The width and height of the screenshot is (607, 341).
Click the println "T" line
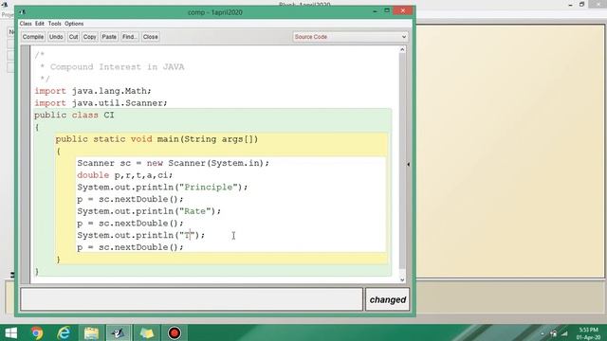(x=141, y=235)
